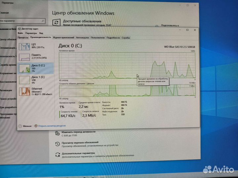Click the update history clock icon
The height and width of the screenshot is (178, 238).
[58, 144]
